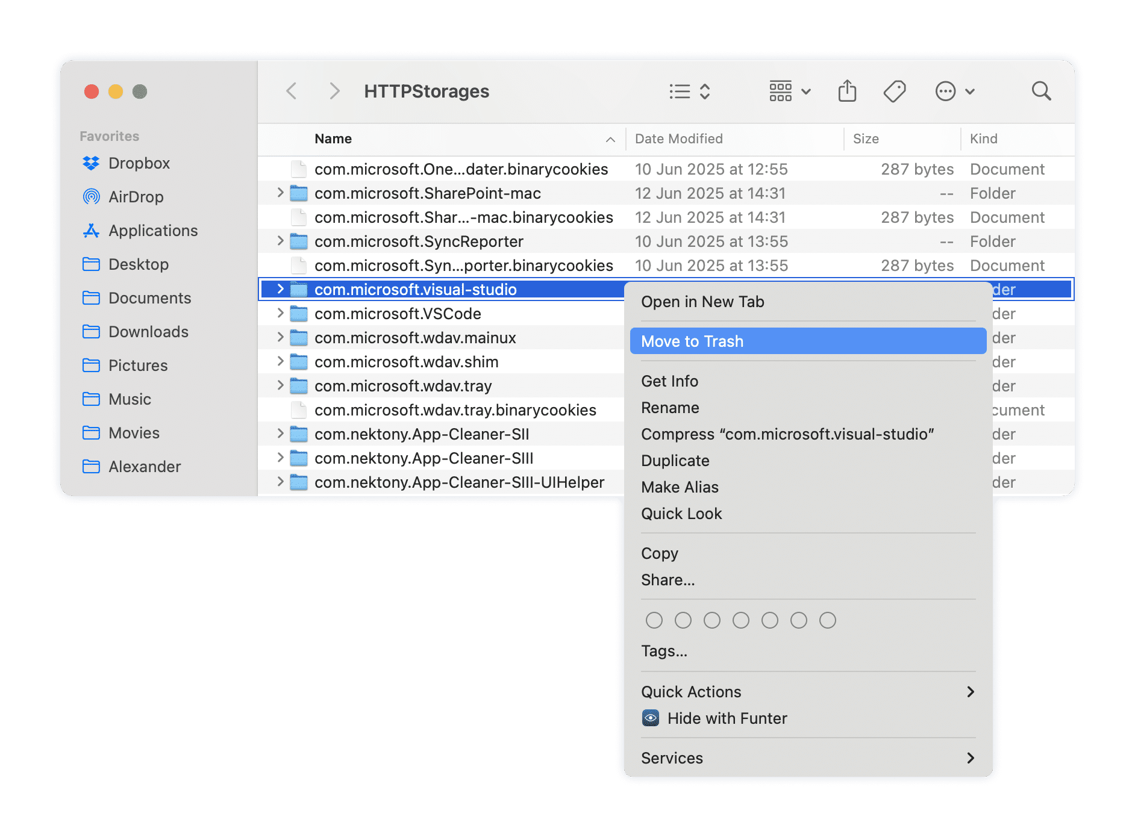Open Finder search via the magnifying glass

click(x=1041, y=91)
